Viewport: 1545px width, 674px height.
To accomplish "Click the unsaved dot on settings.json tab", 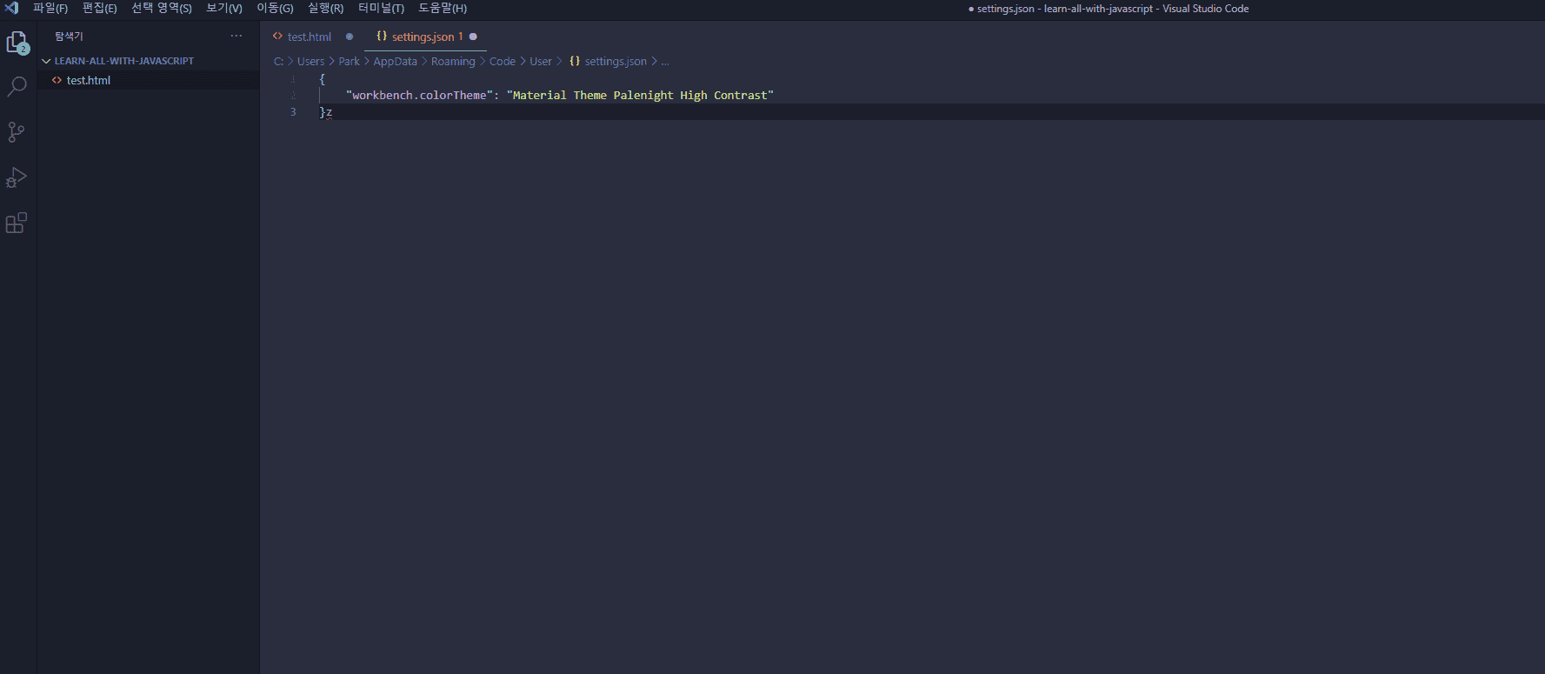I will [473, 37].
